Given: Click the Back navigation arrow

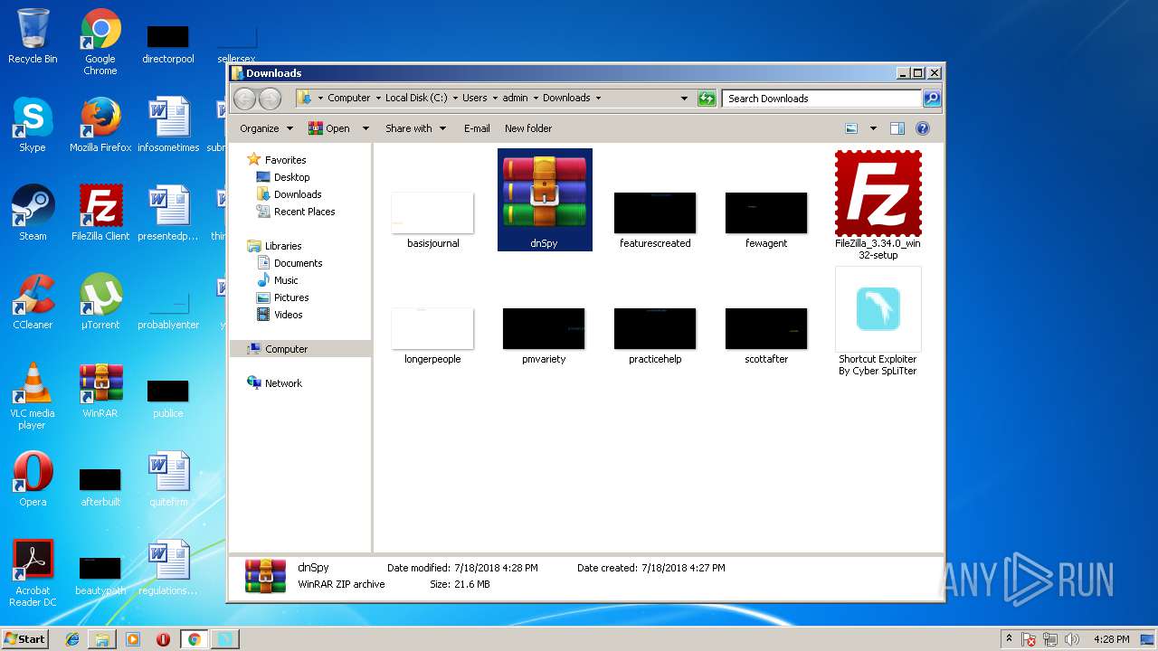Looking at the screenshot, I should point(245,99).
